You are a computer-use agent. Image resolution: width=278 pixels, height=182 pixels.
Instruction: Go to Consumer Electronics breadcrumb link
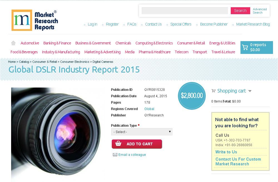(75, 62)
